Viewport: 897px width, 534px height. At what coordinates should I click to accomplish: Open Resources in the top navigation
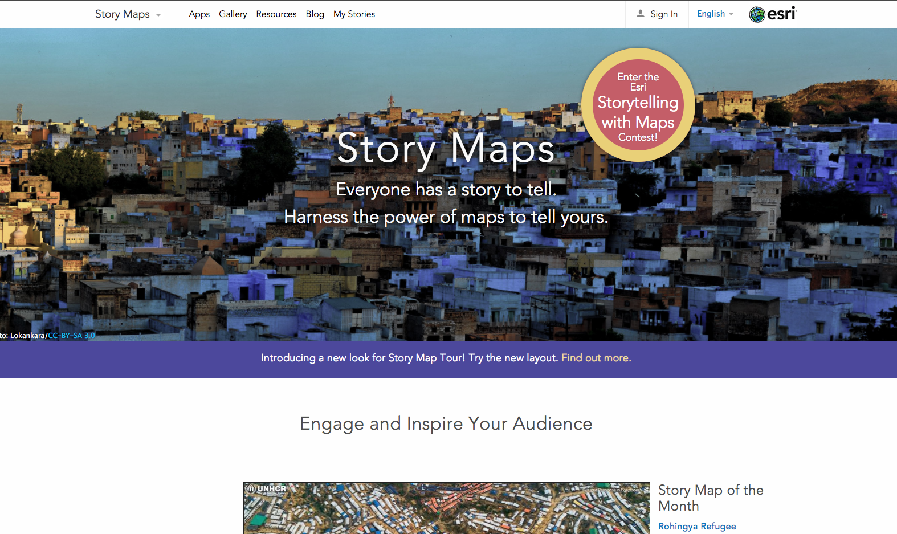tap(276, 14)
